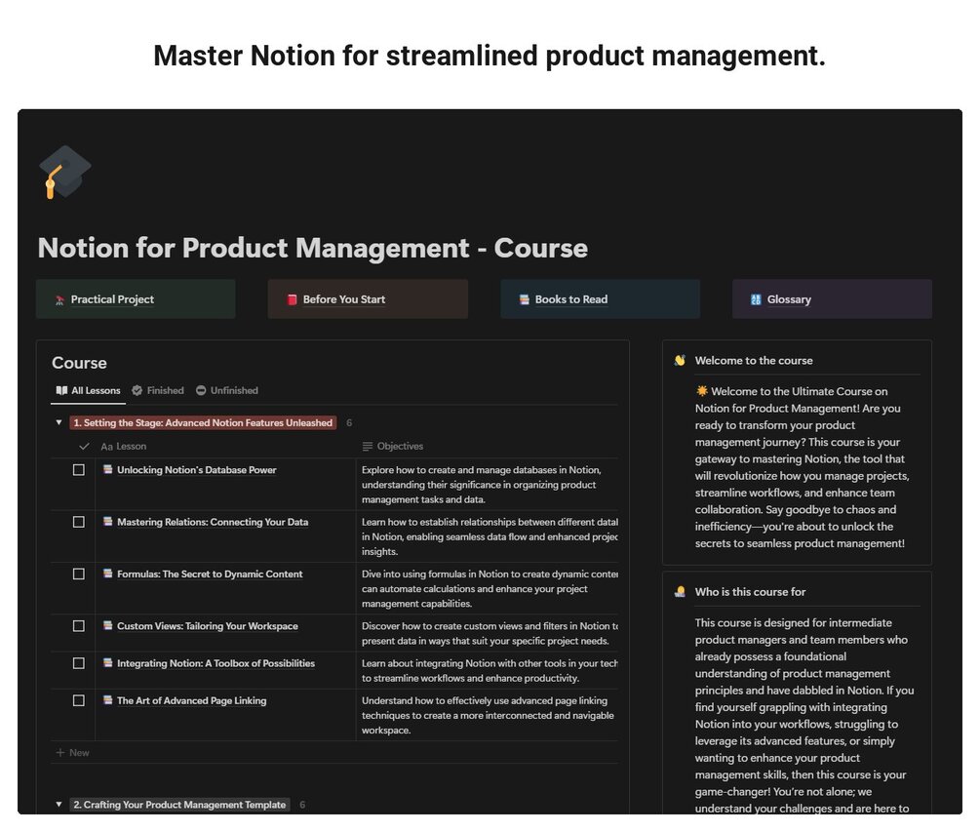This screenshot has height=832, width=980.
Task: Open Formulas: The Secret to Dynamic Content
Action: tap(210, 574)
